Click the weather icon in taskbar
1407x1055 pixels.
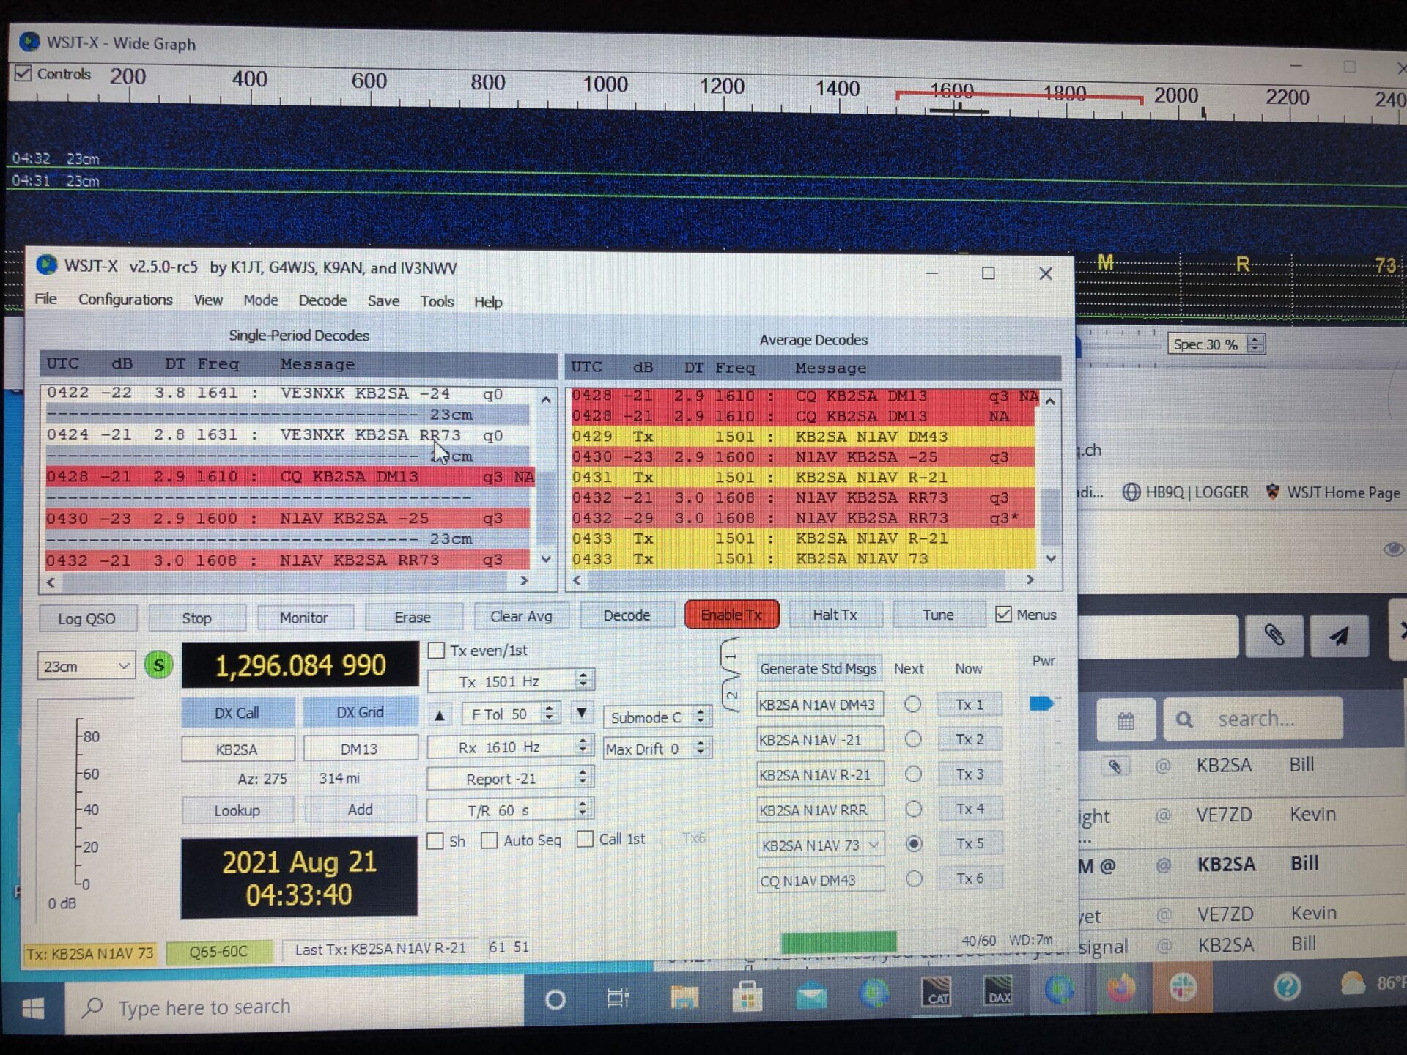1353,984
